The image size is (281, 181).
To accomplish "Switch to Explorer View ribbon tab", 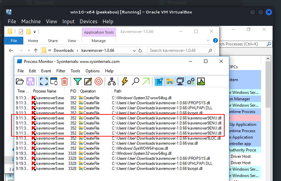I will point(72,41).
